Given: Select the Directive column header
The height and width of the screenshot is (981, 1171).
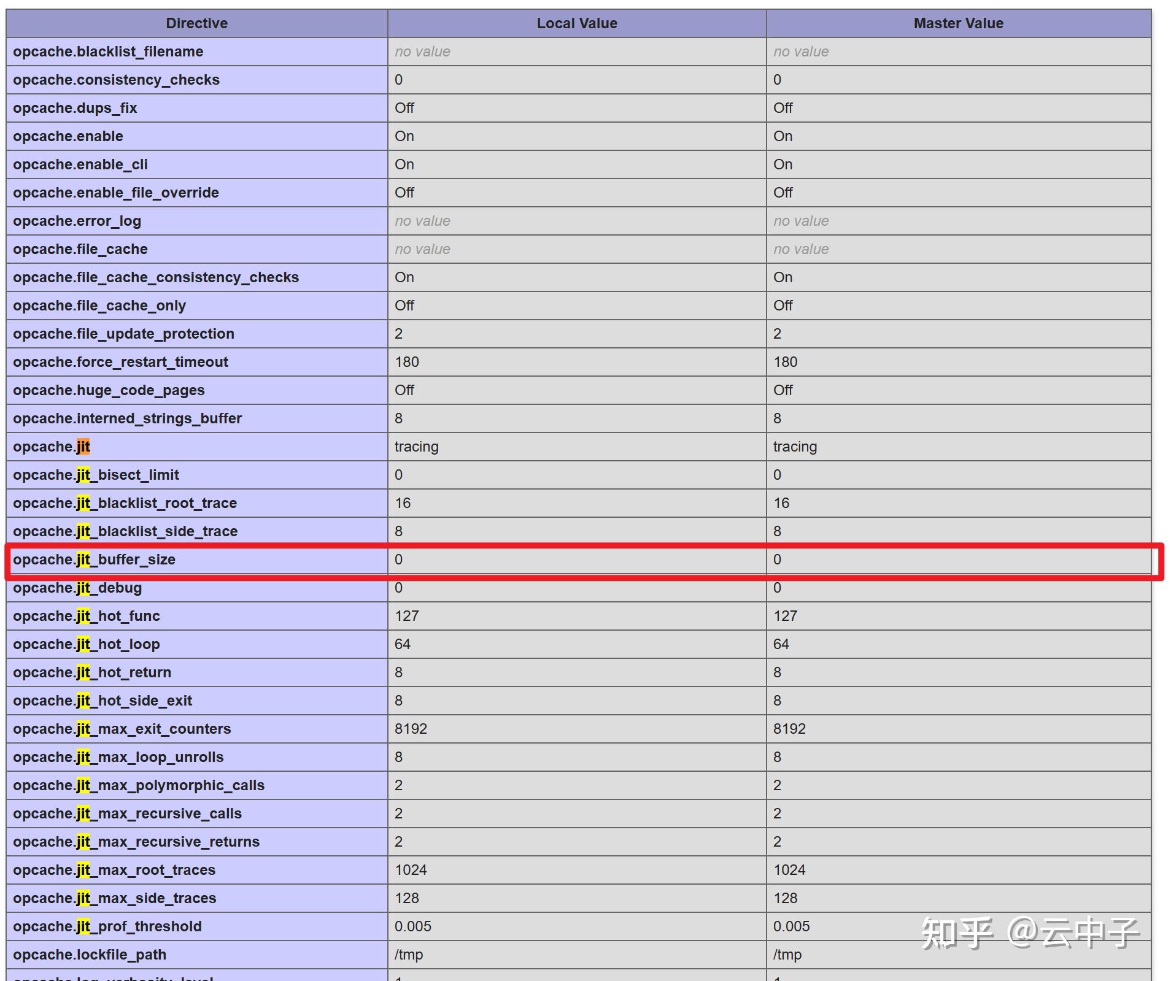Looking at the screenshot, I should click(196, 23).
